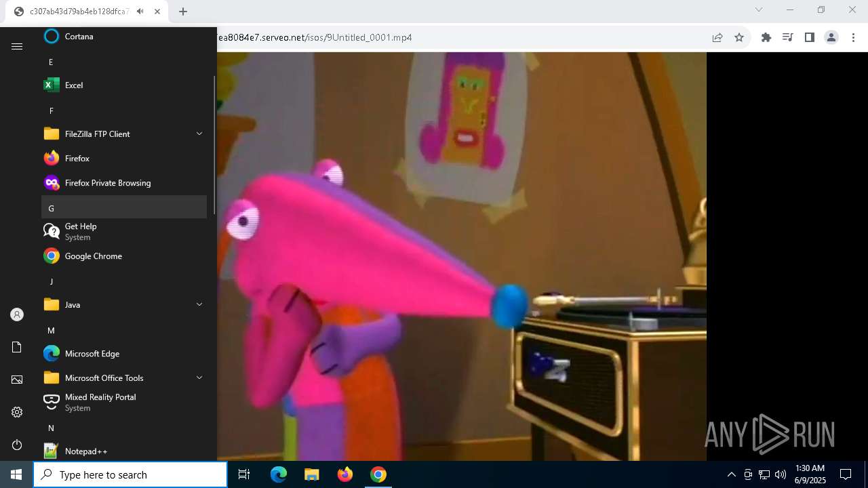Viewport: 868px width, 488px height.
Task: Open the Microsoft Office Tools folder
Action: pyautogui.click(x=124, y=378)
